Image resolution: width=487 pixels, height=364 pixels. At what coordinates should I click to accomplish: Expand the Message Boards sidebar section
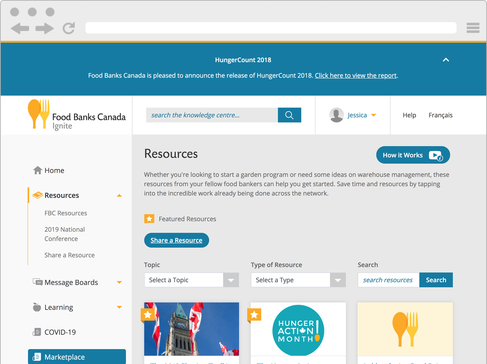[x=119, y=282]
